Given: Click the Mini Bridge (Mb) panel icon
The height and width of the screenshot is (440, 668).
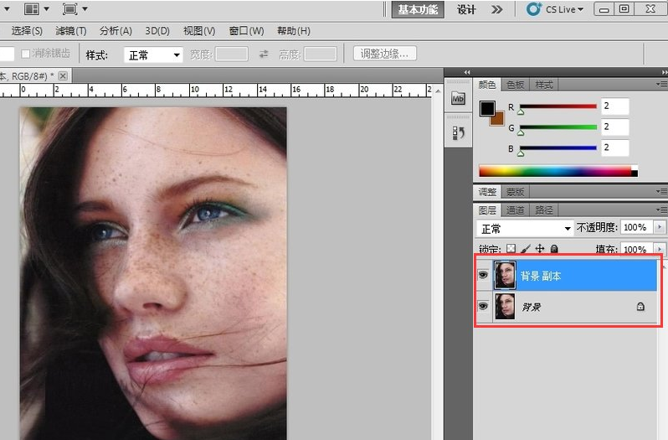Looking at the screenshot, I should [x=457, y=99].
